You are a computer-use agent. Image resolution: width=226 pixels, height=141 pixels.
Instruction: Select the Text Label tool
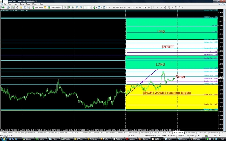pos(176,7)
